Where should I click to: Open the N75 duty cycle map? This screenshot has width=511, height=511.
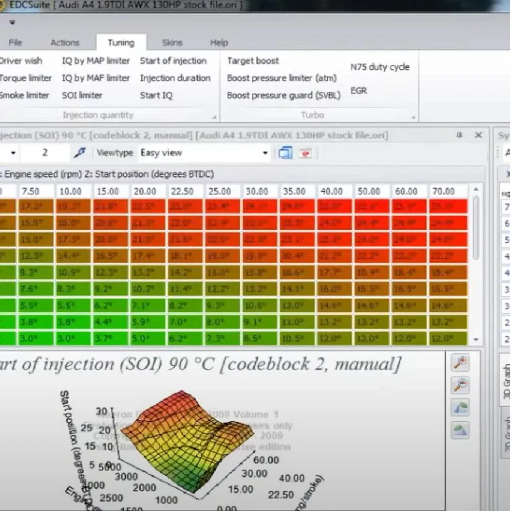pos(380,67)
